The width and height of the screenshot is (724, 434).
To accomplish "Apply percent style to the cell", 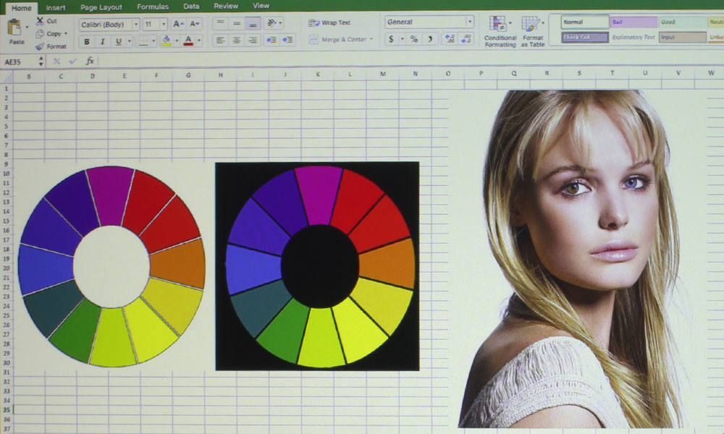I will coord(413,39).
